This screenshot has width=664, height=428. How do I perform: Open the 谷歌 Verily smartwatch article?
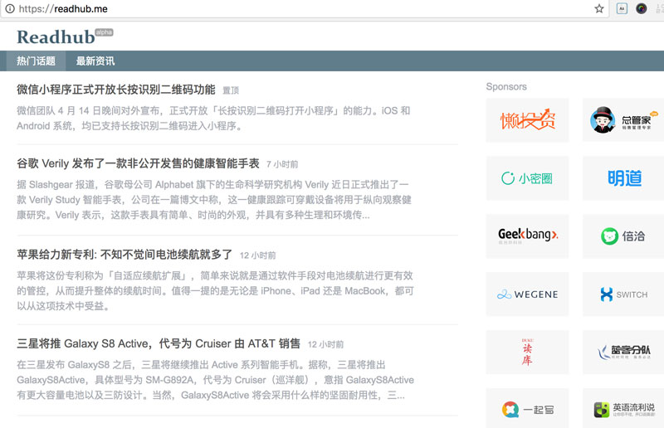[138, 163]
